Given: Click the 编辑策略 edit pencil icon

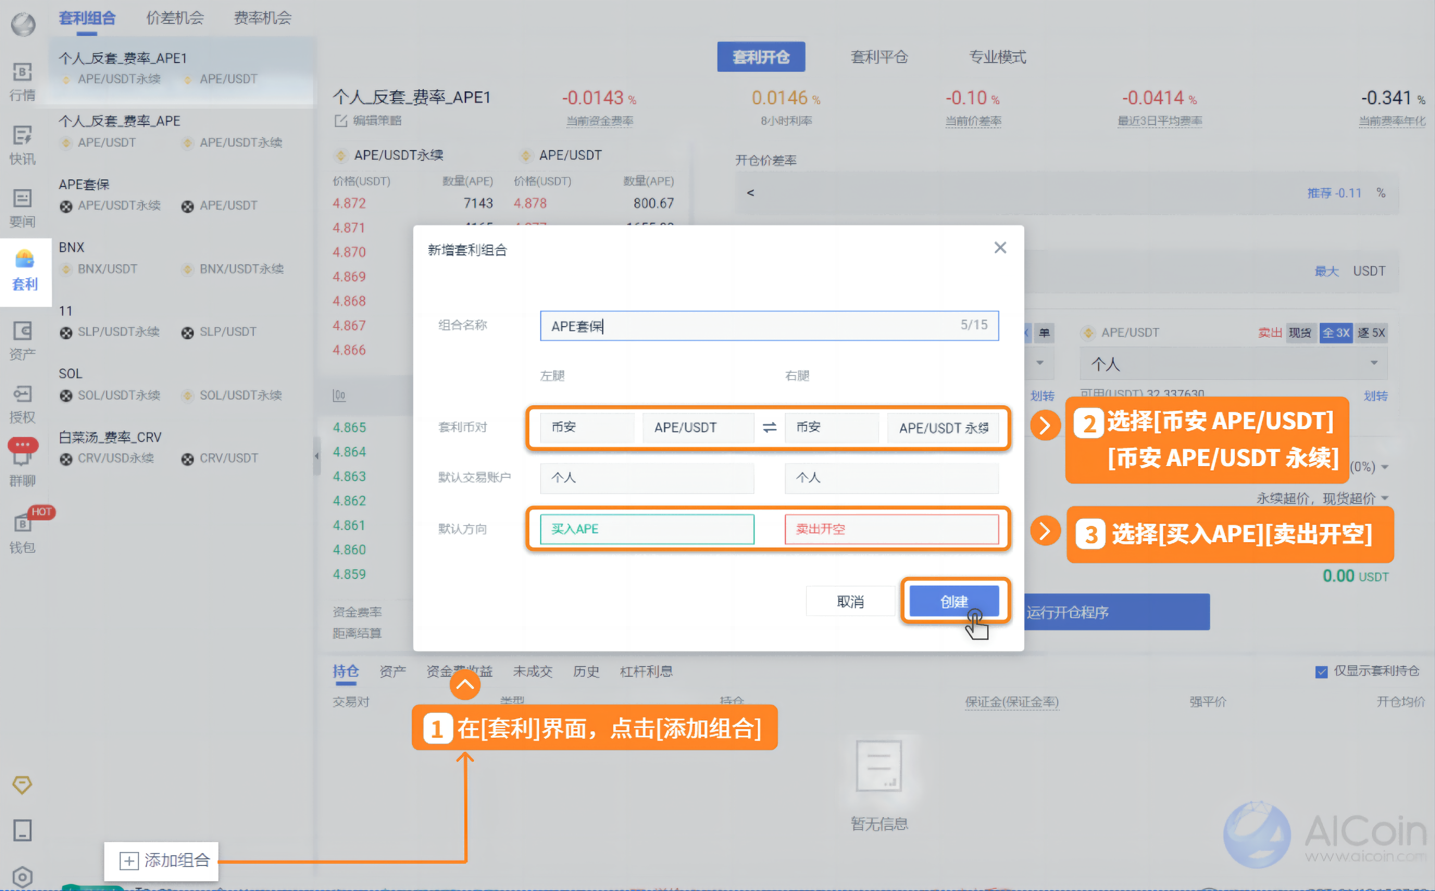Looking at the screenshot, I should pos(341,121).
